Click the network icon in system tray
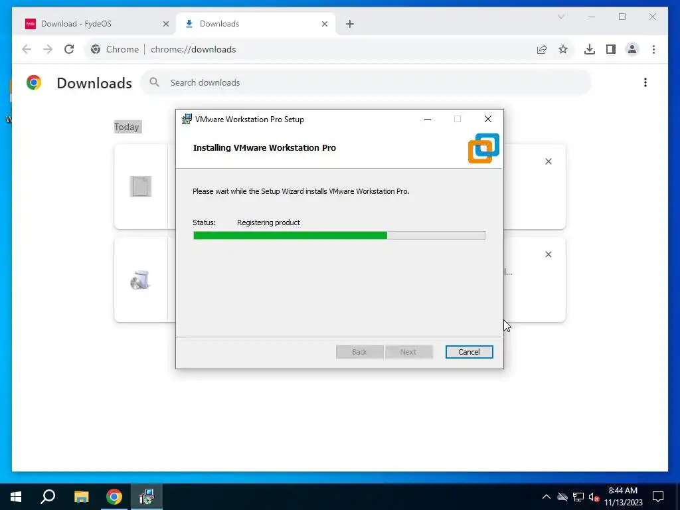Screen dimensions: 680x510 point(578,497)
